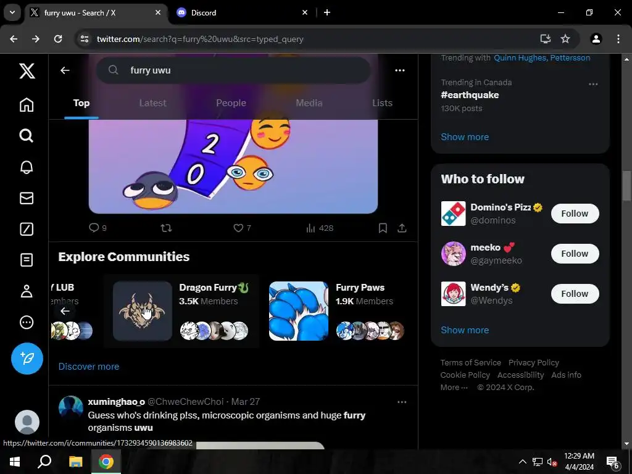Go to Home via sidebar house icon
Screen dimensions: 632x474
27,104
